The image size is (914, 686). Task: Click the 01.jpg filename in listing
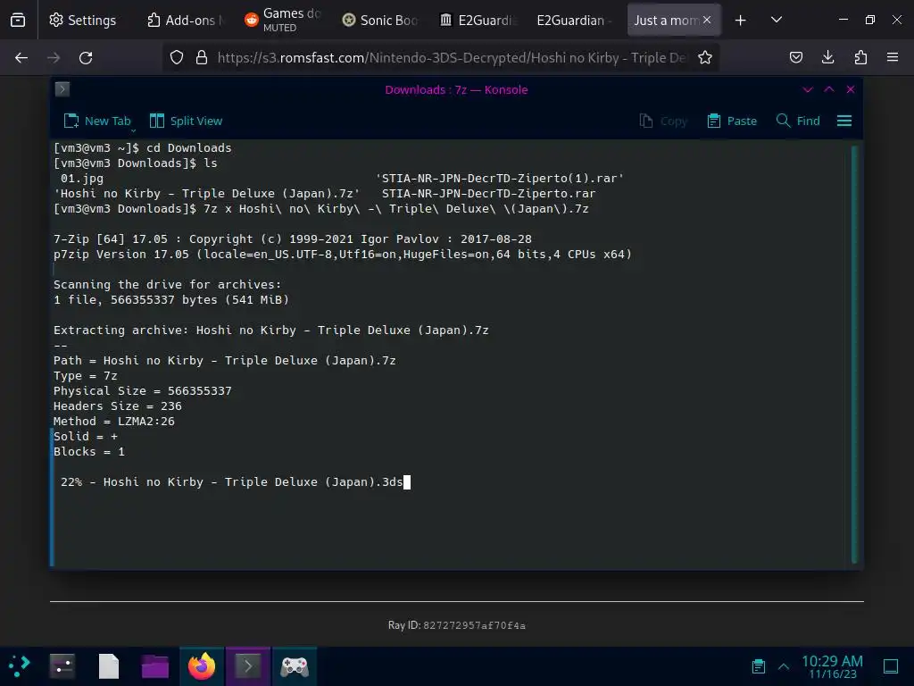pyautogui.click(x=82, y=179)
